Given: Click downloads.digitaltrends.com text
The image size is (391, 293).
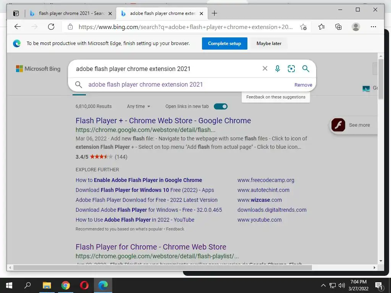Looking at the screenshot, I should (x=272, y=210).
